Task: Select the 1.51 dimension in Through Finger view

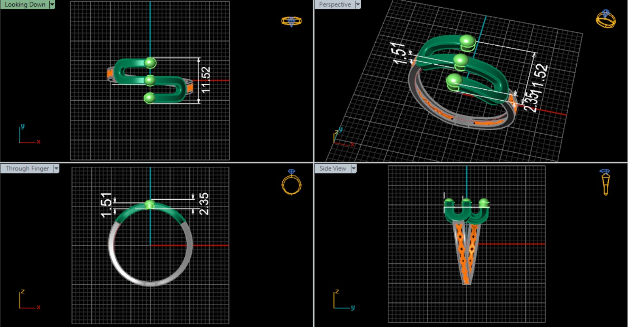Action: point(106,206)
